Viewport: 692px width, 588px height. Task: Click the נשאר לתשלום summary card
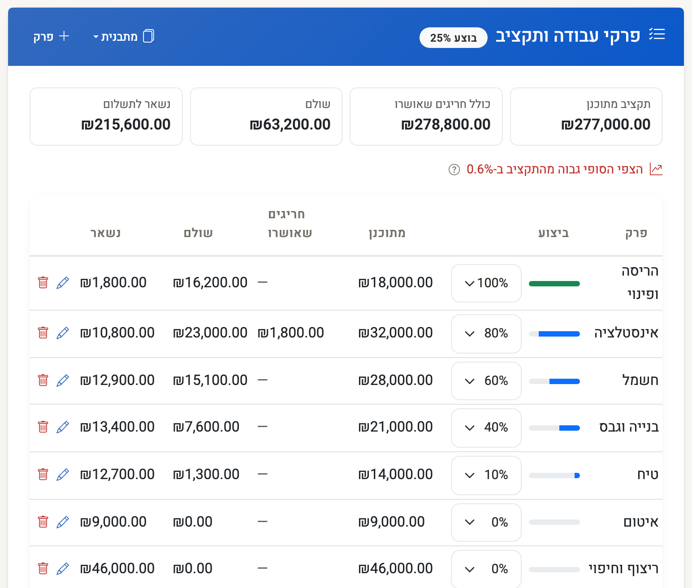tap(106, 117)
